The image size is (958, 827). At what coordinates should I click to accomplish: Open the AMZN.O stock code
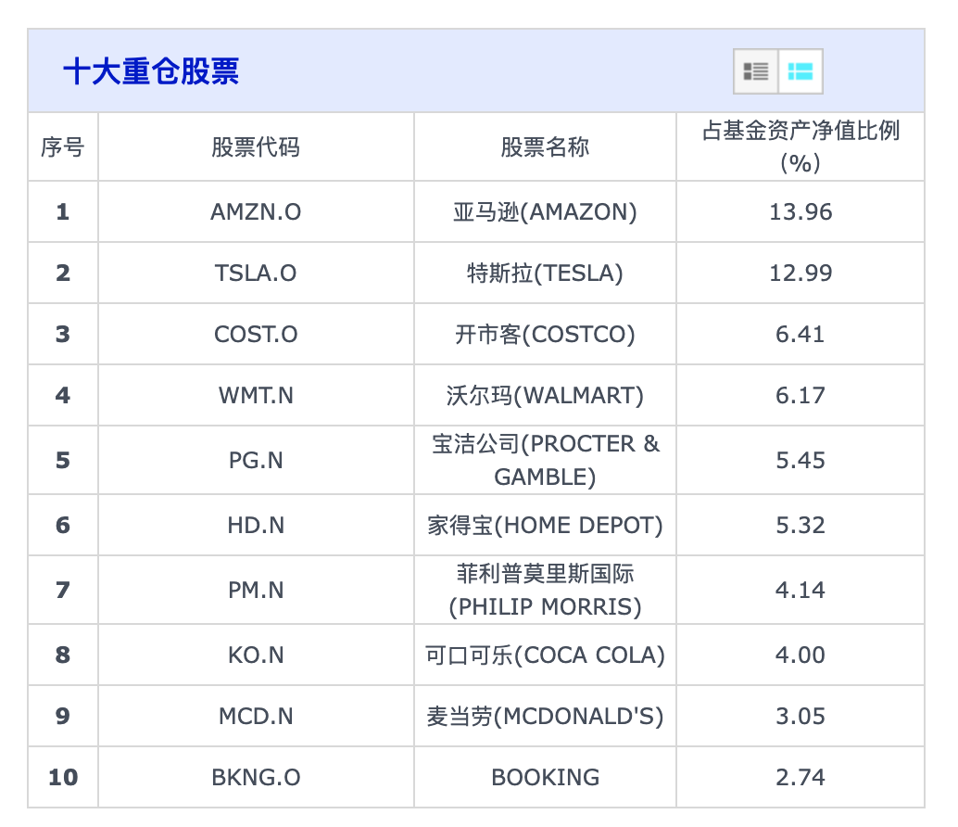click(x=256, y=210)
